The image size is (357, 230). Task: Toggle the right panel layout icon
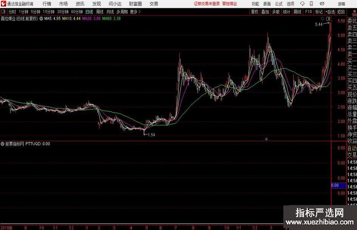point(328,19)
